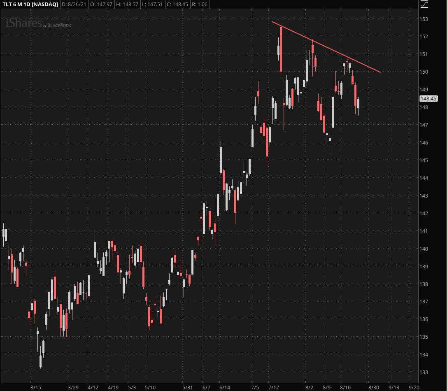Click the 134 price axis label
Image resolution: width=447 pixels, height=391 pixels.
pos(424,354)
